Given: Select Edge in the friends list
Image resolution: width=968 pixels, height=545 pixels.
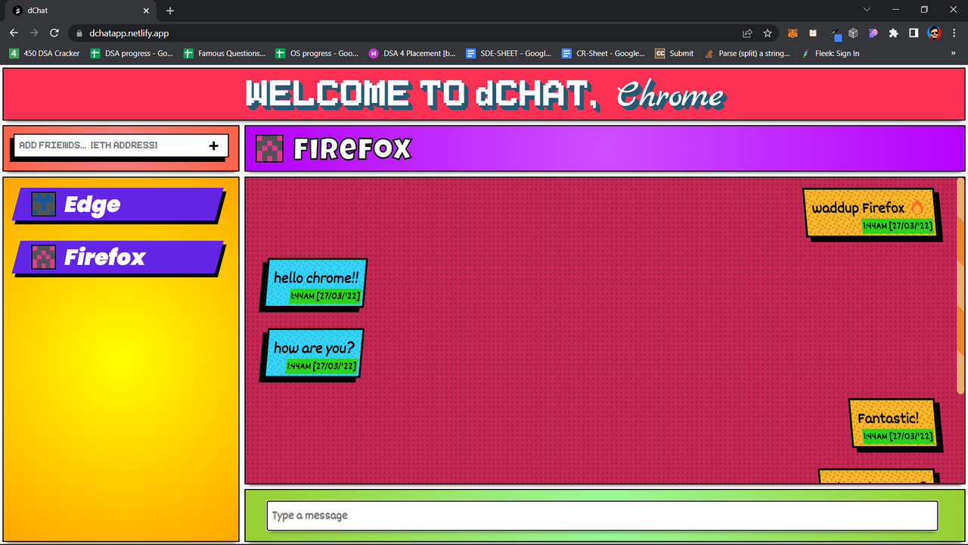Looking at the screenshot, I should pyautogui.click(x=119, y=204).
